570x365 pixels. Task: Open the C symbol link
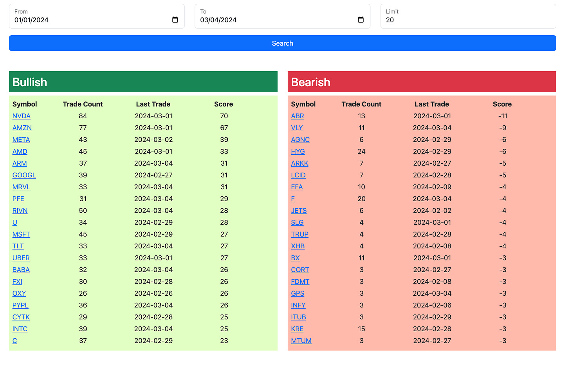pos(15,341)
